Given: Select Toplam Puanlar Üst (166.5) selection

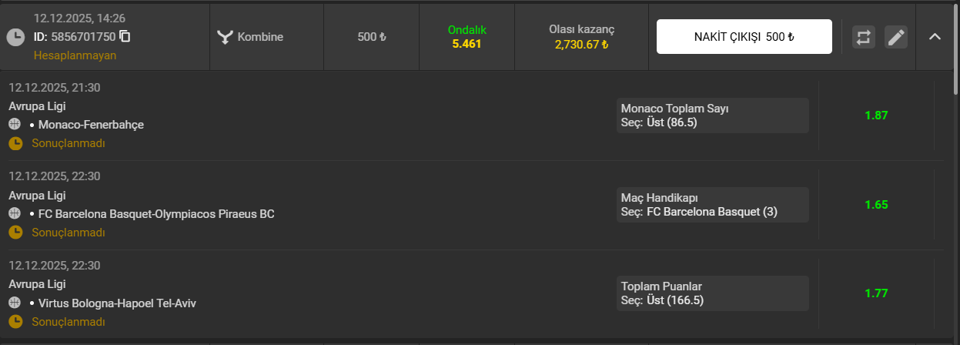Looking at the screenshot, I should (x=713, y=293).
